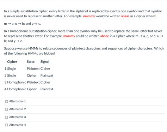The width and height of the screenshot is (167, 132).
Task: Select the Alternative 4 checkbox
Action: pos(6,125)
